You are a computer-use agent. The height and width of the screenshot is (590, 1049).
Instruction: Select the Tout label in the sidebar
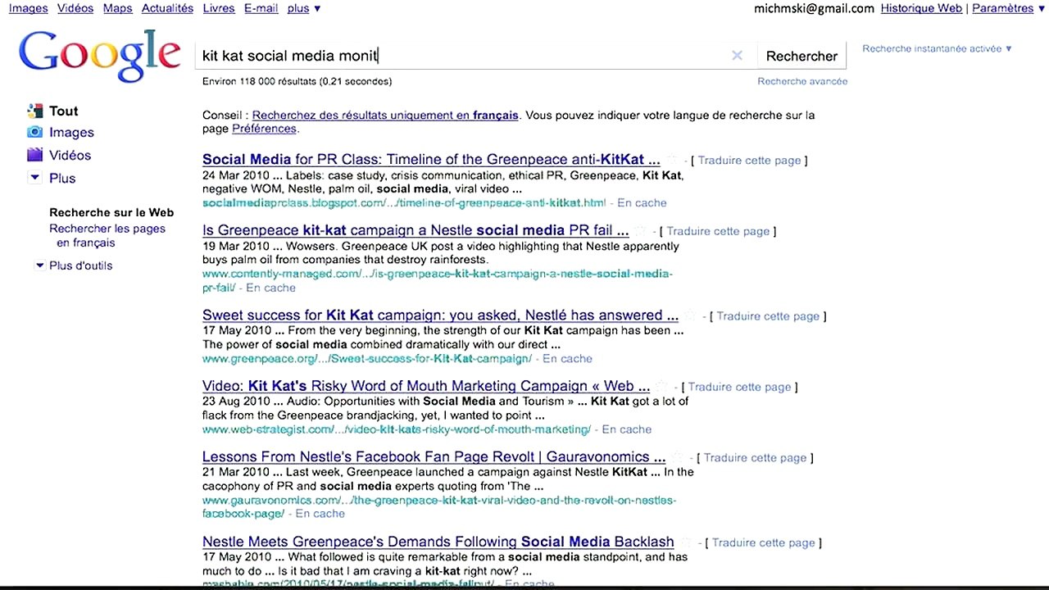(64, 111)
